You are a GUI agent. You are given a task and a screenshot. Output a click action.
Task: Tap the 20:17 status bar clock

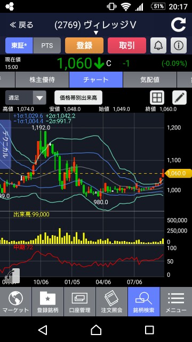pos(178,7)
